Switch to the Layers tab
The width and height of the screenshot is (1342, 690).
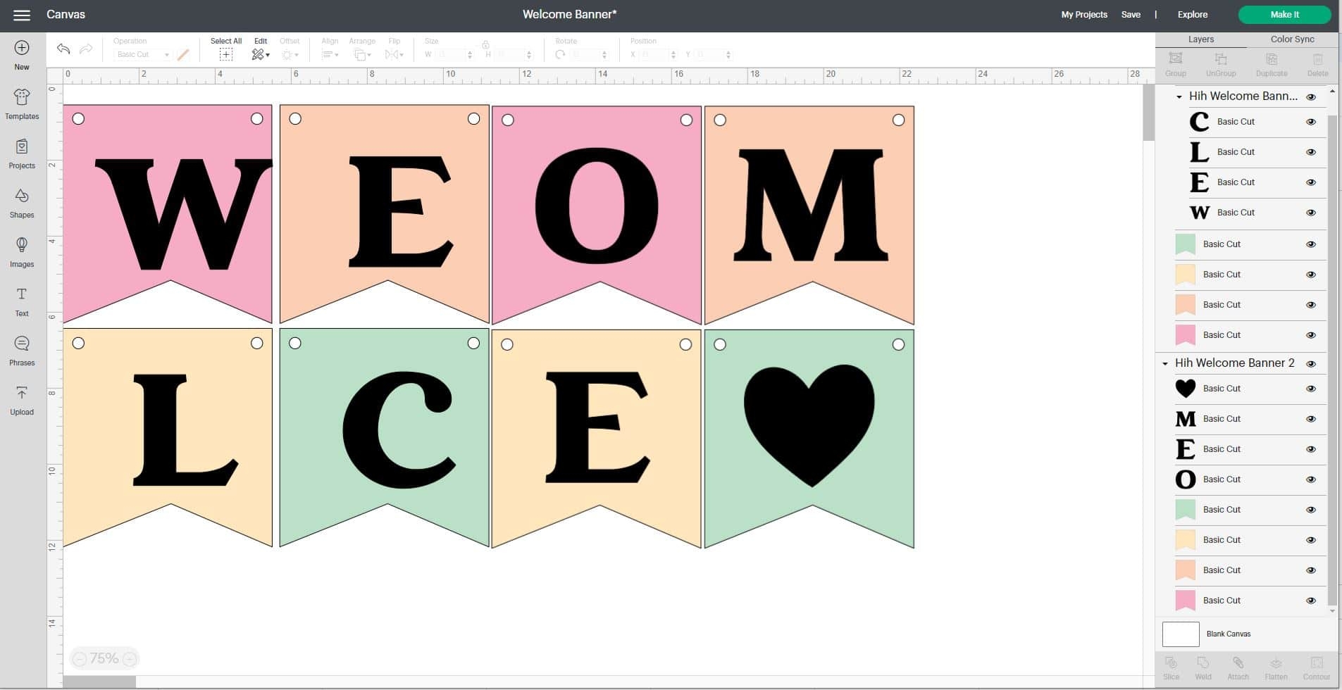coord(1200,39)
